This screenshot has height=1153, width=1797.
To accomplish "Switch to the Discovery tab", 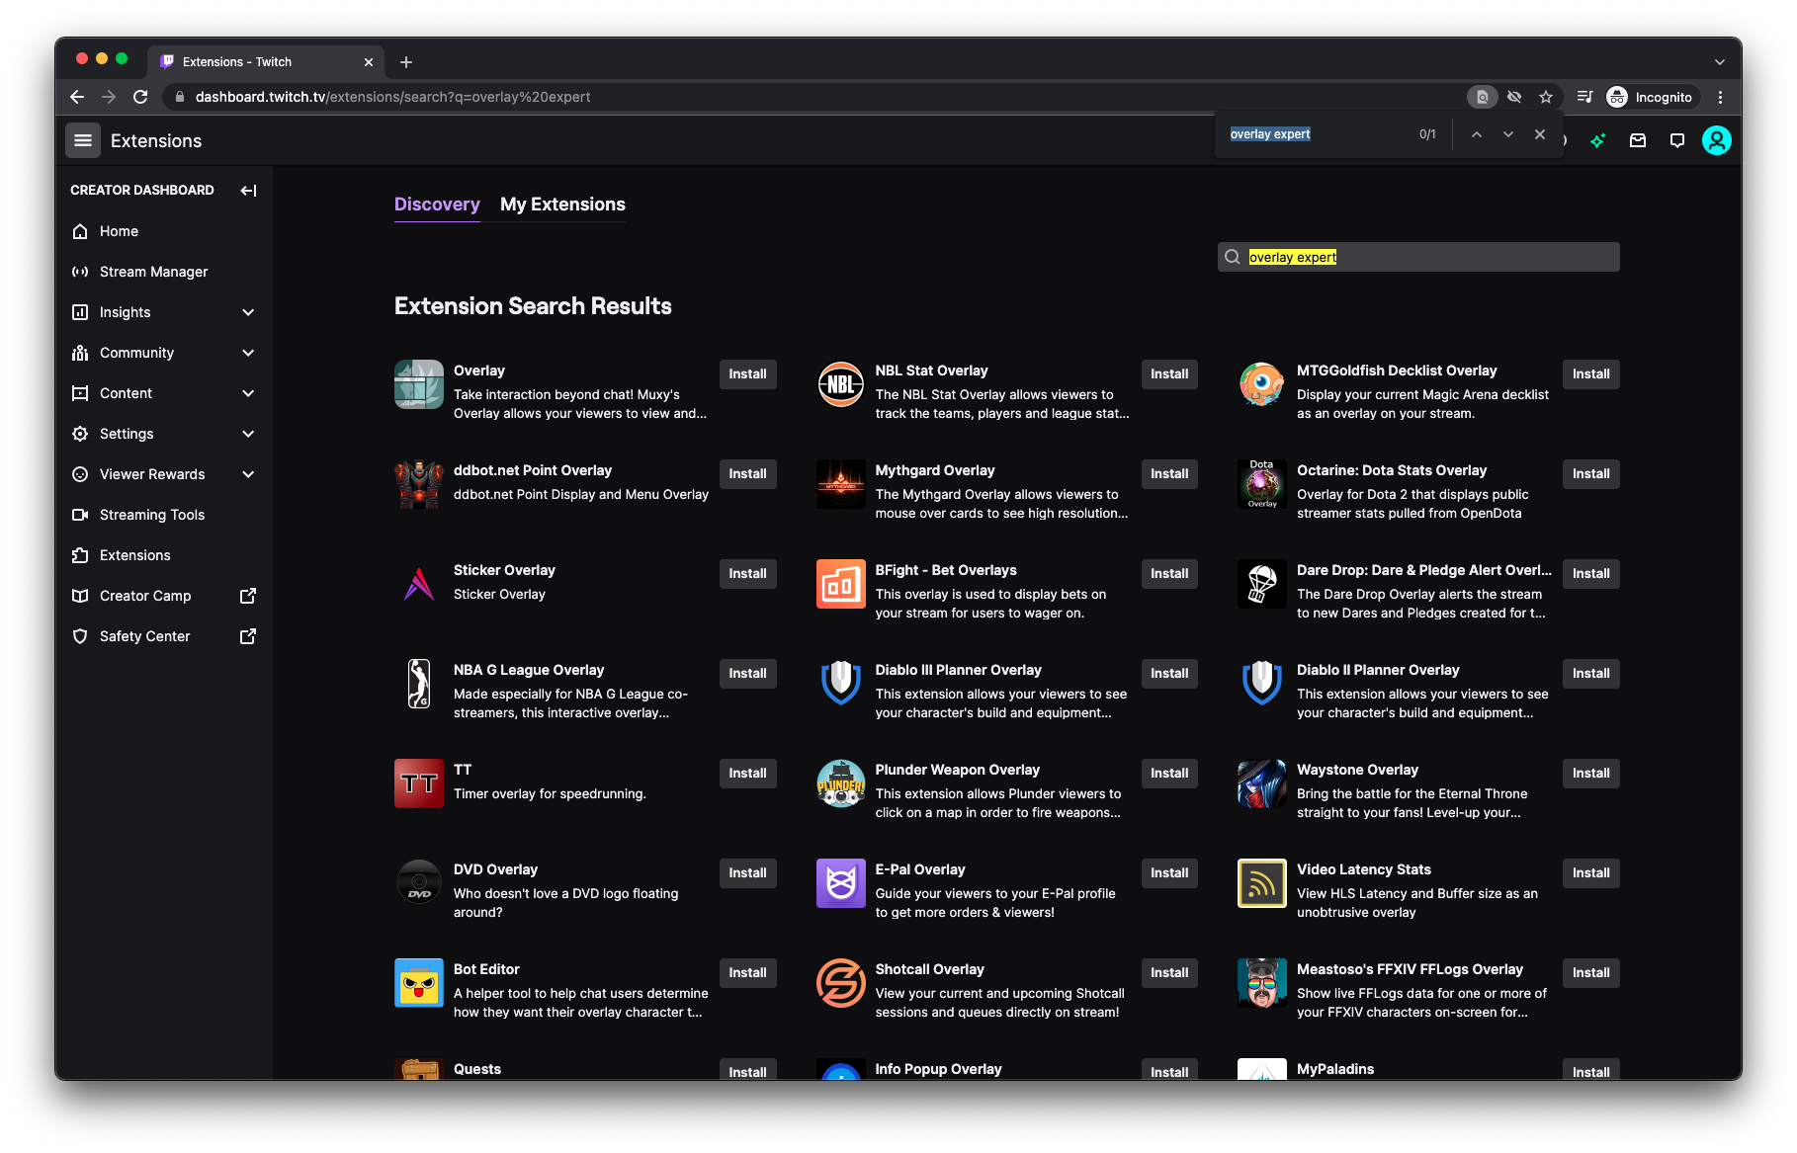I will 437,205.
